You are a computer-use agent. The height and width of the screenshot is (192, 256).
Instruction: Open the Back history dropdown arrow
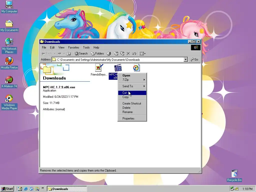pyautogui.click(x=55, y=53)
